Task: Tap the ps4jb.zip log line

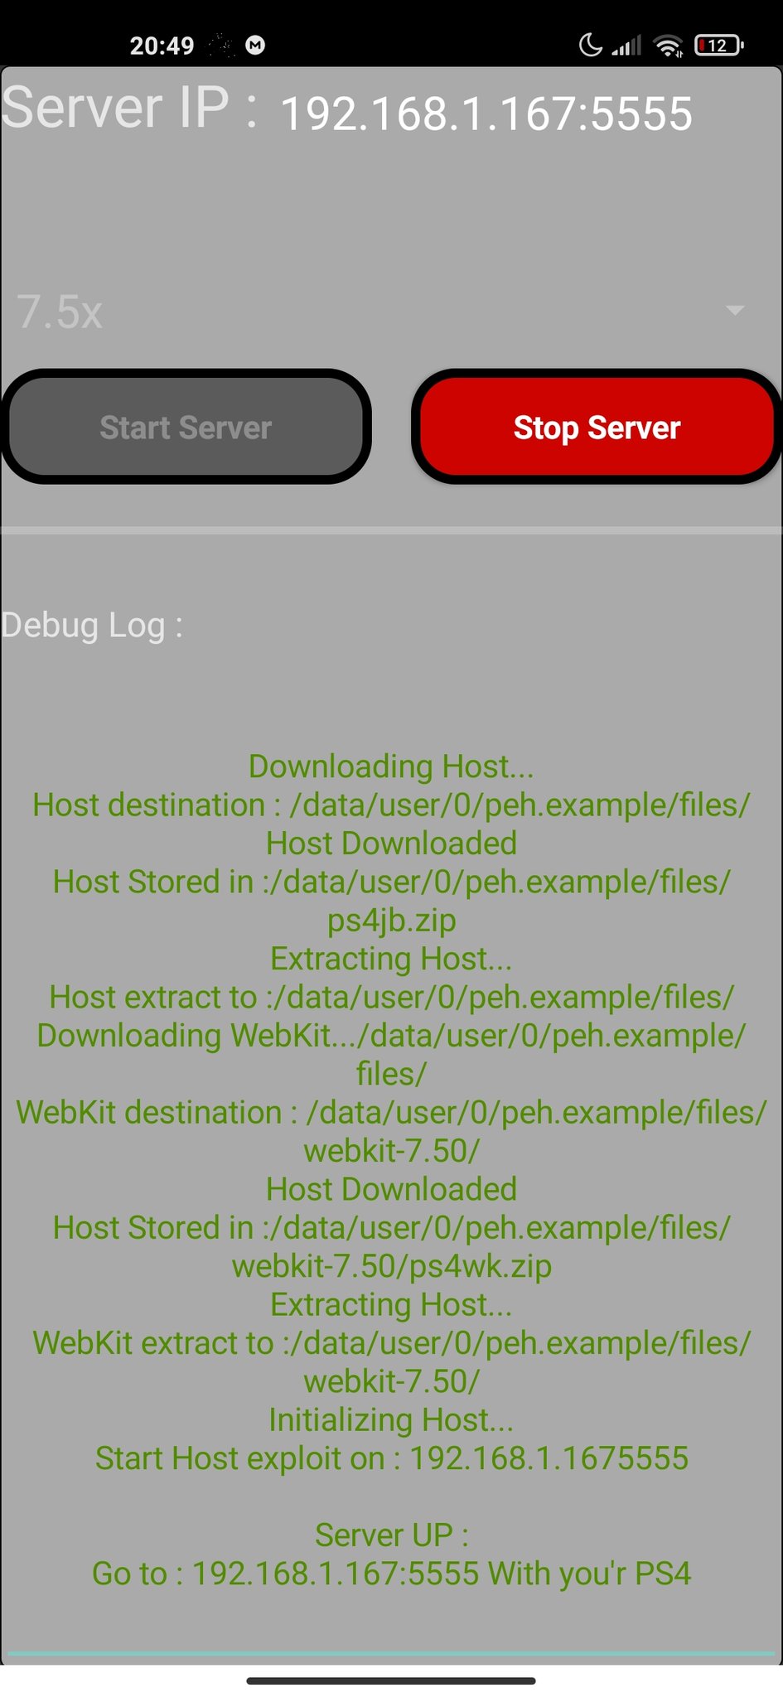Action: [x=391, y=920]
